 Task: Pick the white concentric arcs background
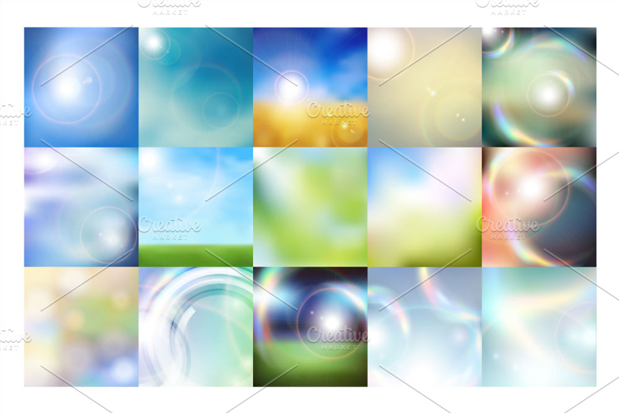click(x=196, y=327)
